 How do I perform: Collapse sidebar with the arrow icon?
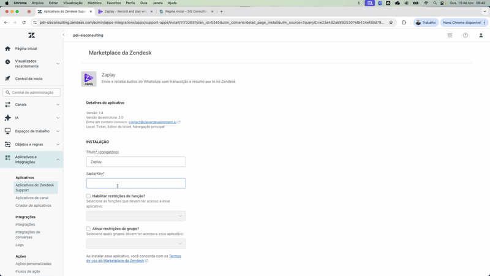coord(64,35)
